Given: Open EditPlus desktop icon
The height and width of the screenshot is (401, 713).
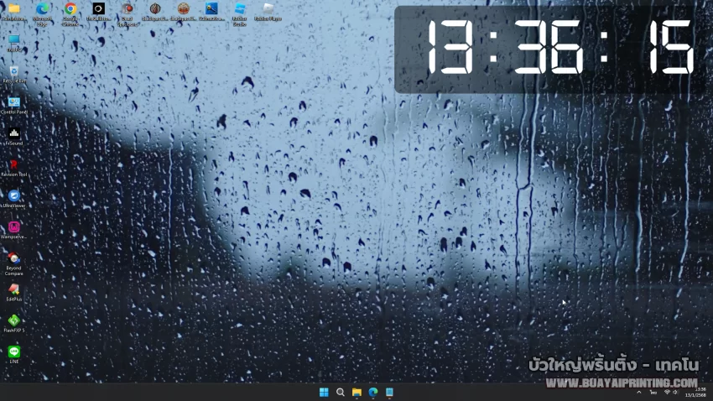Looking at the screenshot, I should [x=14, y=290].
